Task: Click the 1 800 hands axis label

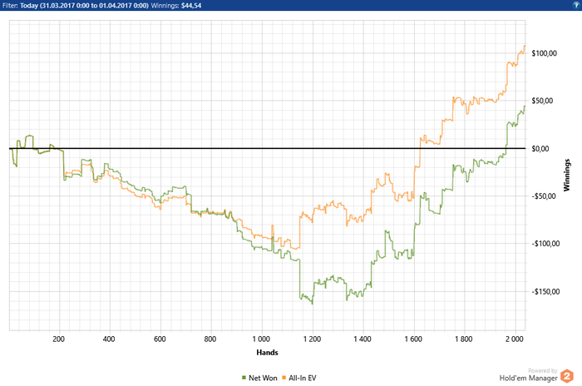Action: click(464, 339)
